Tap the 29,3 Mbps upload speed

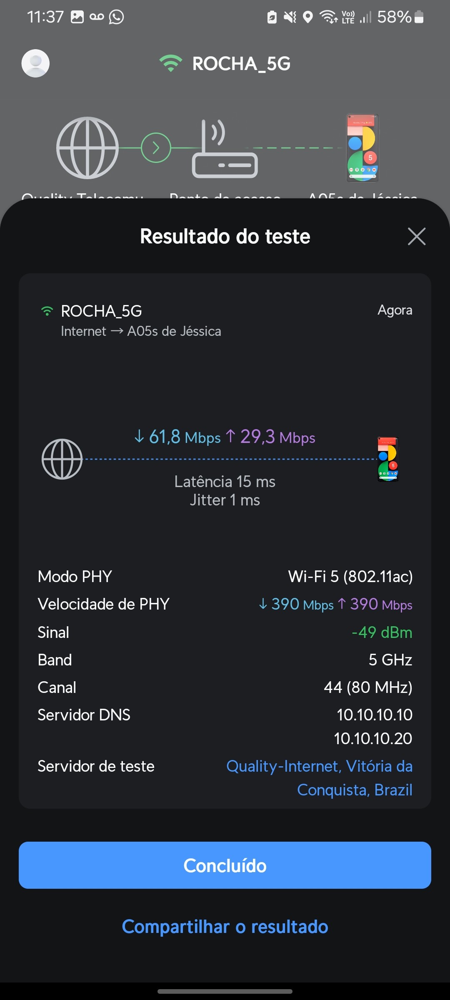[271, 437]
